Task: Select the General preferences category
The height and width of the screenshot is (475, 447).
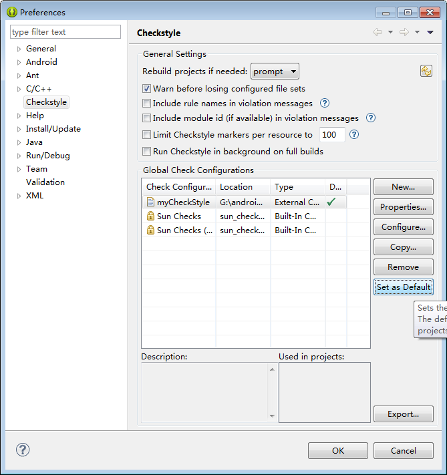Action: [41, 49]
